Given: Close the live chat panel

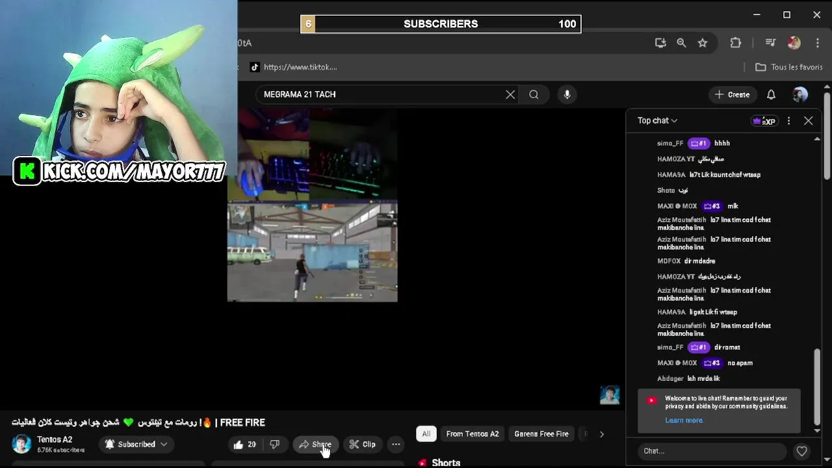Looking at the screenshot, I should [809, 121].
